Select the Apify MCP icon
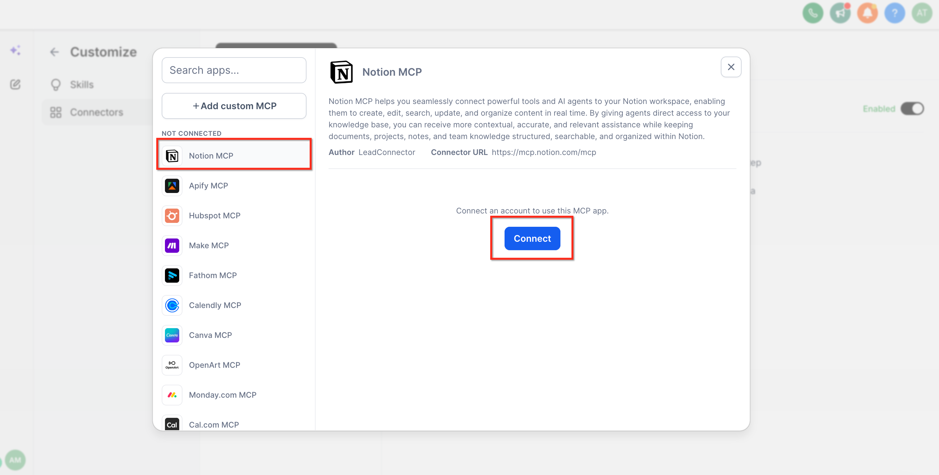Image resolution: width=939 pixels, height=475 pixels. pos(172,186)
